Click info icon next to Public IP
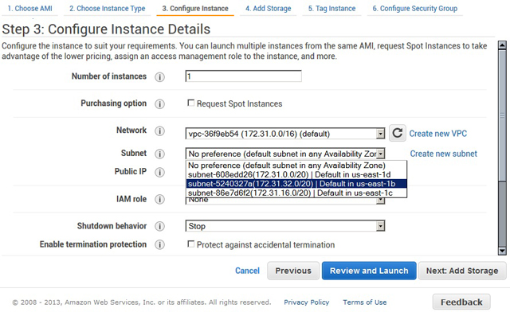510x312 pixels. pyautogui.click(x=159, y=172)
